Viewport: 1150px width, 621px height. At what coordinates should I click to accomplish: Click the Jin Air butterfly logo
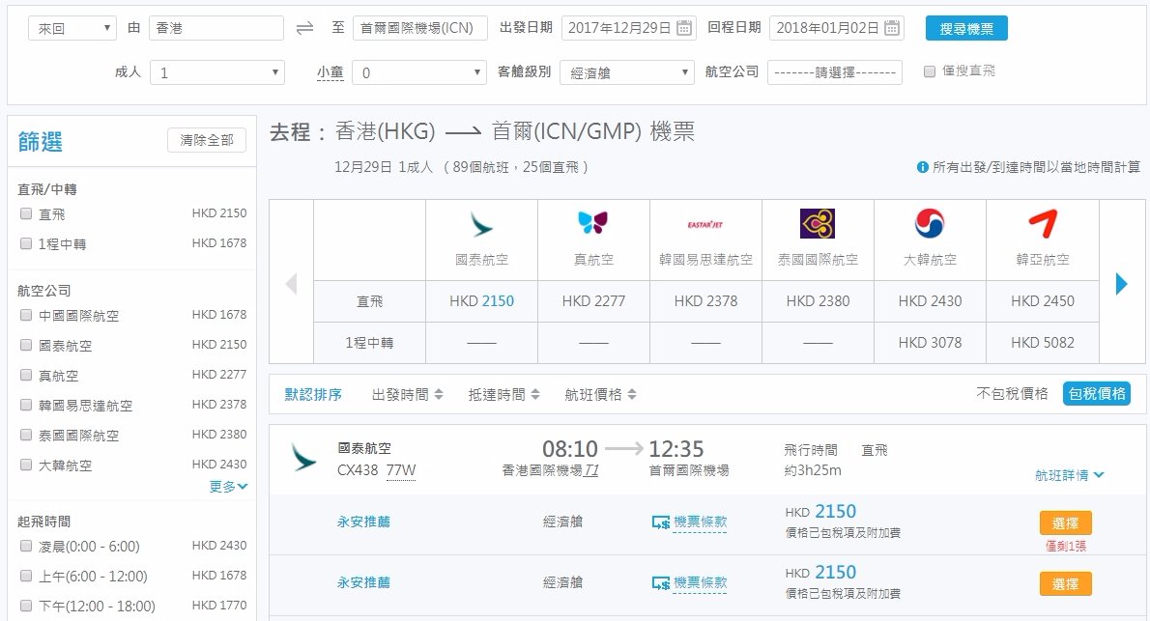(x=592, y=223)
